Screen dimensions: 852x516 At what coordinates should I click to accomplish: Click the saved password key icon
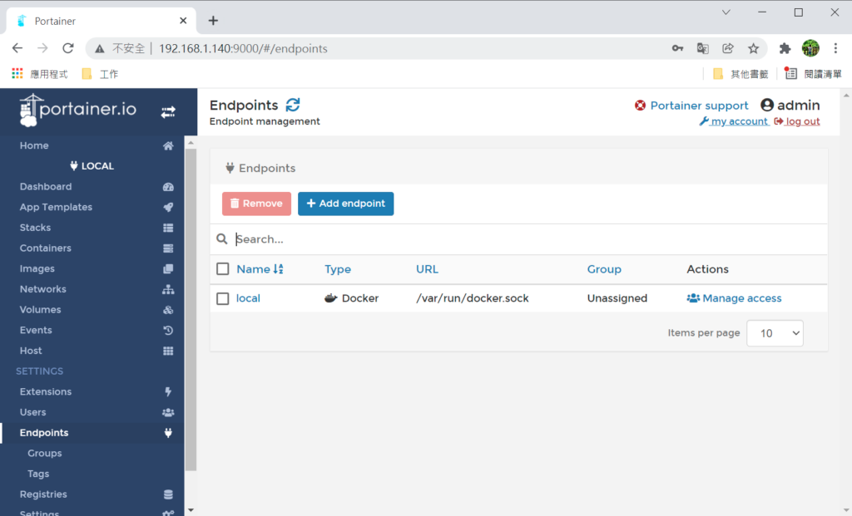[x=678, y=48]
